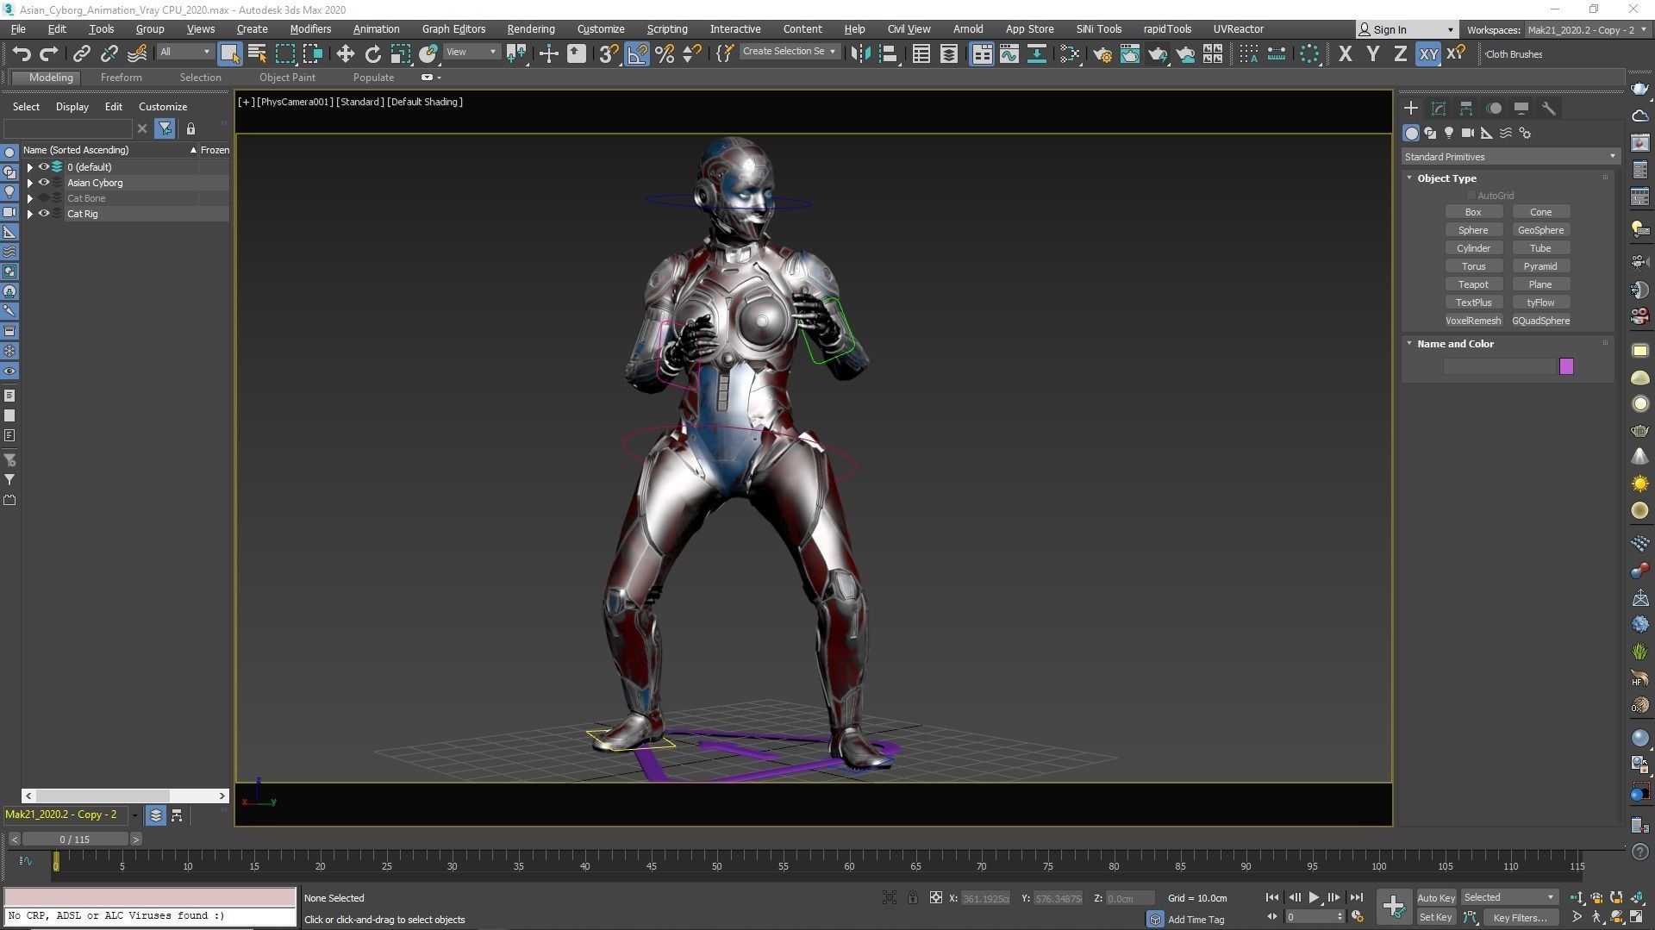Open the Graph Editors menu
1655x930 pixels.
[x=453, y=29]
